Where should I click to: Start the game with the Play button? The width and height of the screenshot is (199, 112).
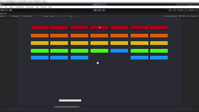tap(95, 10)
